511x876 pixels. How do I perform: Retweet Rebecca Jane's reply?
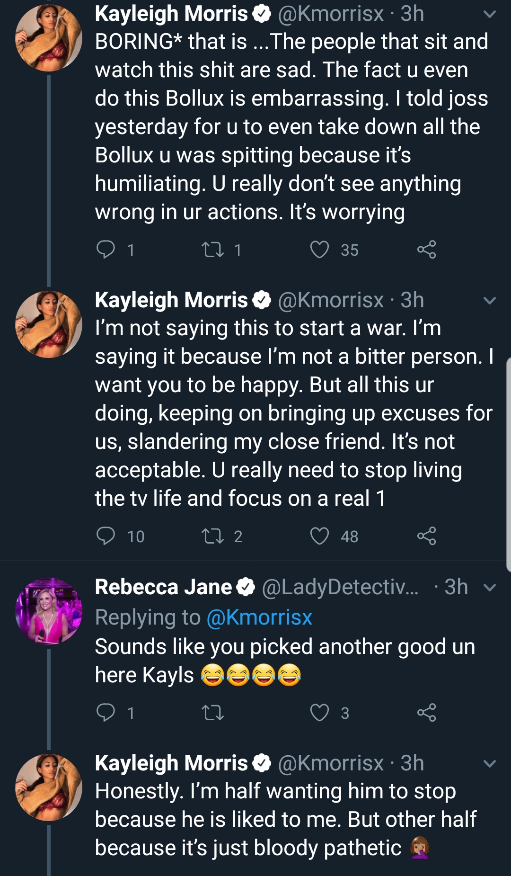[x=212, y=713]
